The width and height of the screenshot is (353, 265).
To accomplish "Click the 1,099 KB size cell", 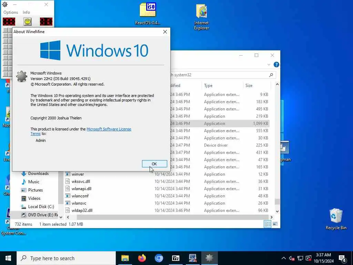I will (x=261, y=124).
